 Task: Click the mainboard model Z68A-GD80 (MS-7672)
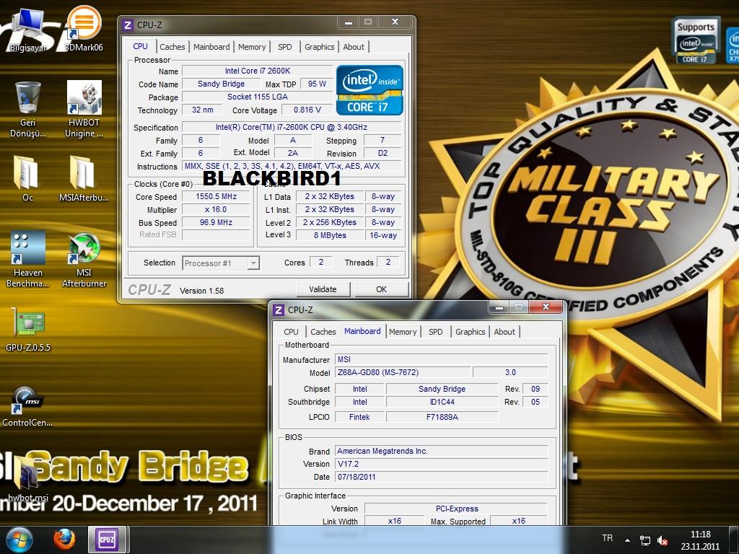tap(403, 372)
